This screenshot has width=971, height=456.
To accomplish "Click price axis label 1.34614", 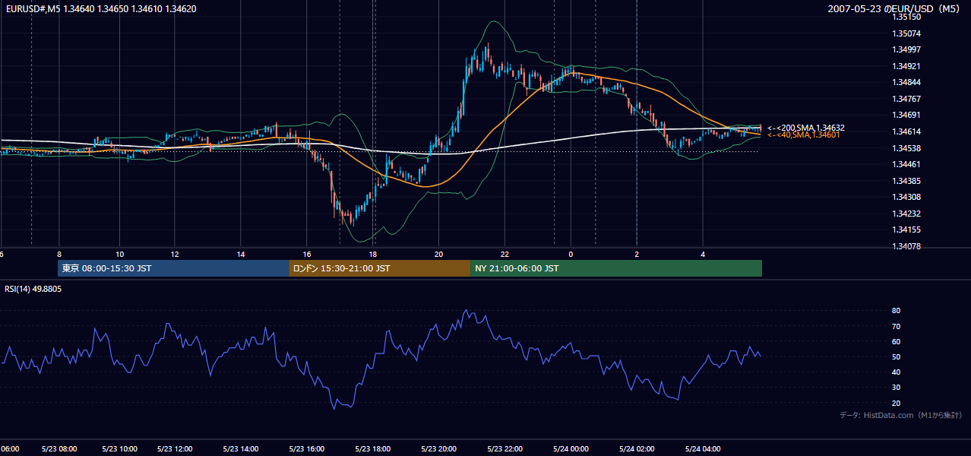I will [x=906, y=131].
